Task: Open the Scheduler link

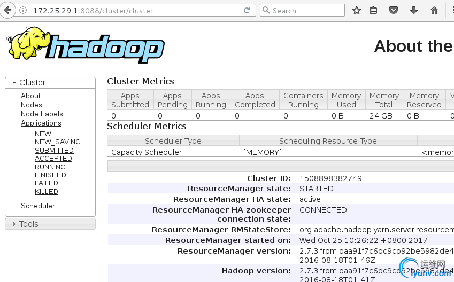Action: 38,206
